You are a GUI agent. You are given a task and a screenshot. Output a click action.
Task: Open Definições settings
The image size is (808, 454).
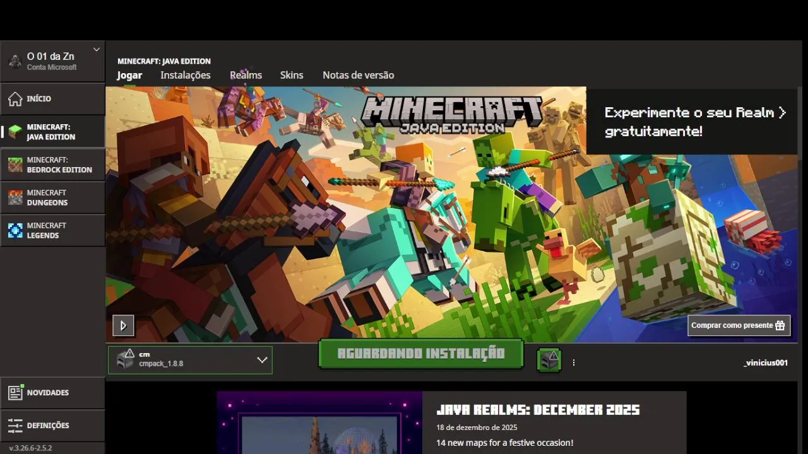[52, 426]
